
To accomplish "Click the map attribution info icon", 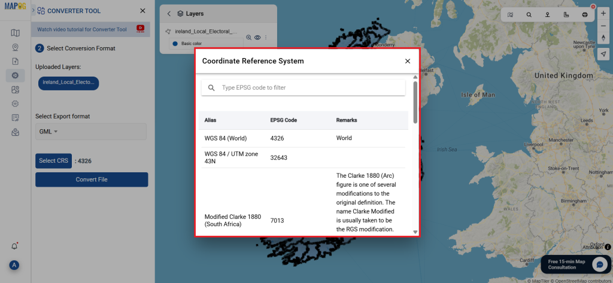I will (608, 247).
